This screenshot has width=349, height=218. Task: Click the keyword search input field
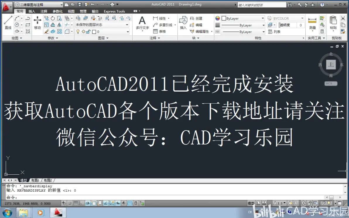click(262, 5)
